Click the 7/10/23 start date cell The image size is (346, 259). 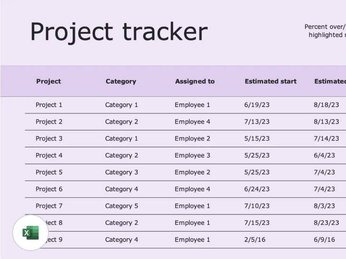tap(257, 206)
